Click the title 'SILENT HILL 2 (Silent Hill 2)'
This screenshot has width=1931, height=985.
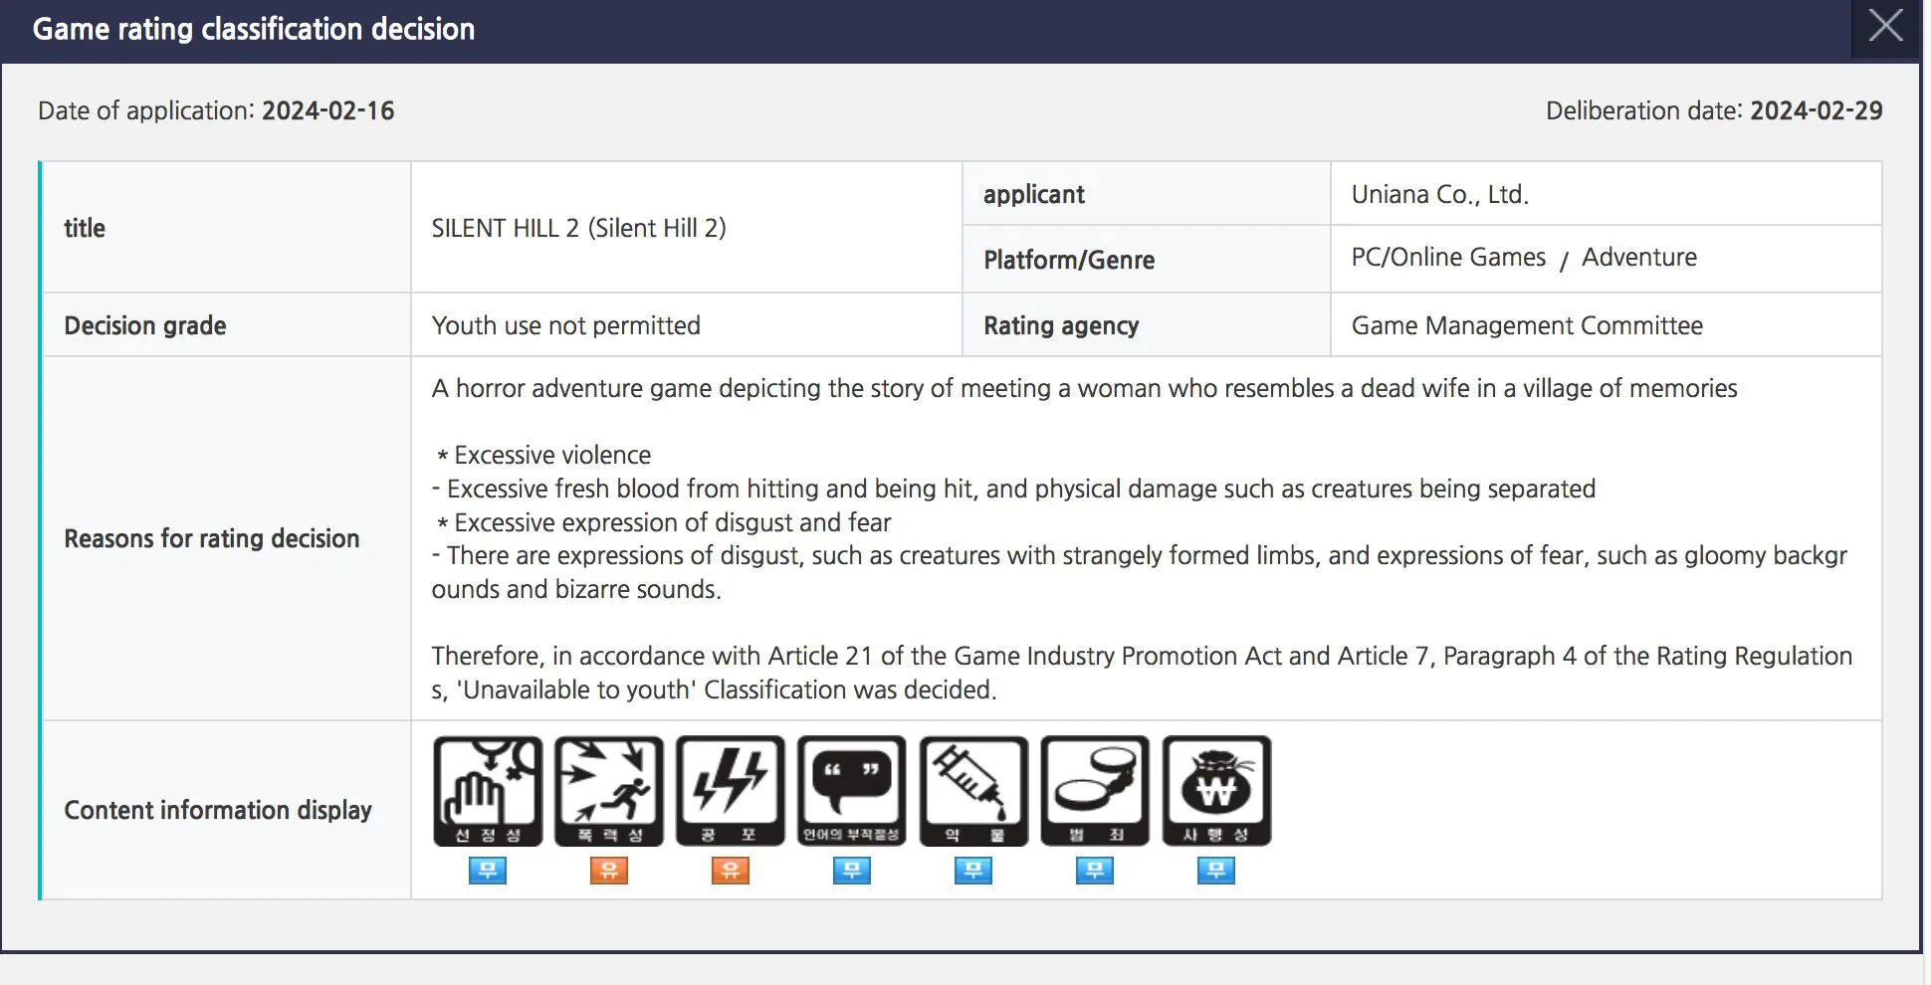point(578,228)
